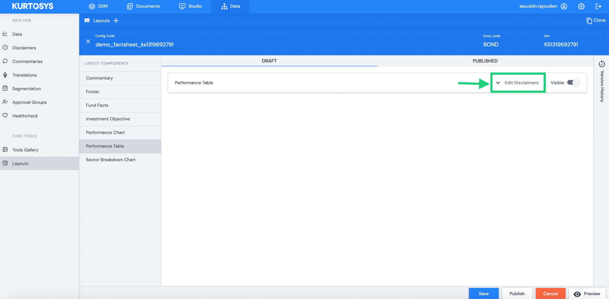Click the logout icon in top bar
The height and width of the screenshot is (299, 609).
point(599,6)
